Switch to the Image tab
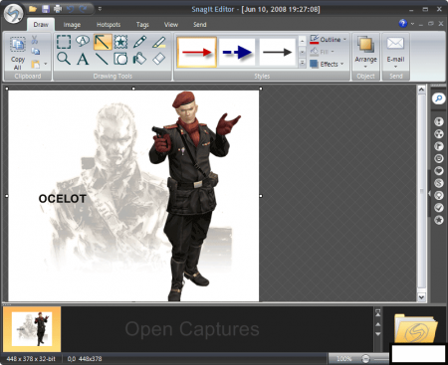This screenshot has height=365, width=448. click(x=72, y=25)
